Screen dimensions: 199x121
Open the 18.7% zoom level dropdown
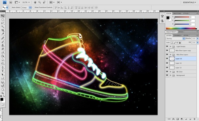point(29,2)
